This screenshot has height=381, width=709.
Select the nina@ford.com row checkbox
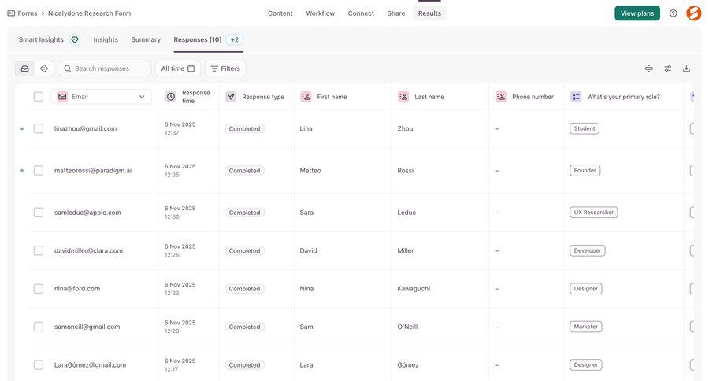click(39, 289)
